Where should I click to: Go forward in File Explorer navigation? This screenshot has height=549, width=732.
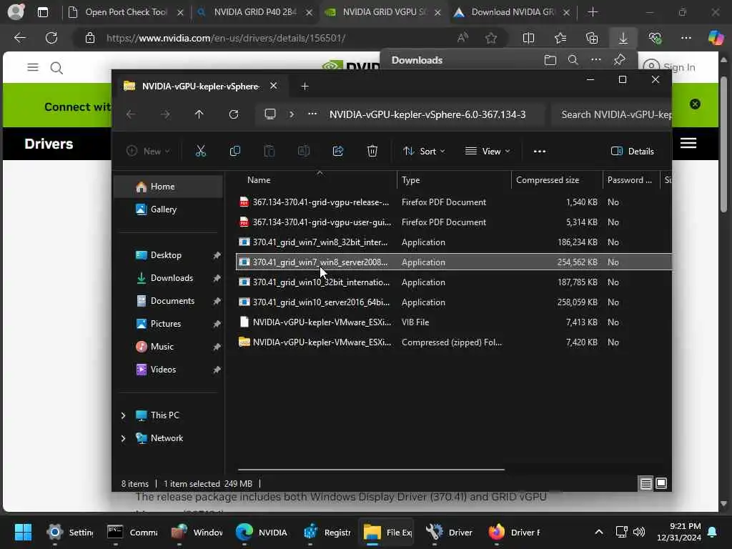[x=165, y=114]
